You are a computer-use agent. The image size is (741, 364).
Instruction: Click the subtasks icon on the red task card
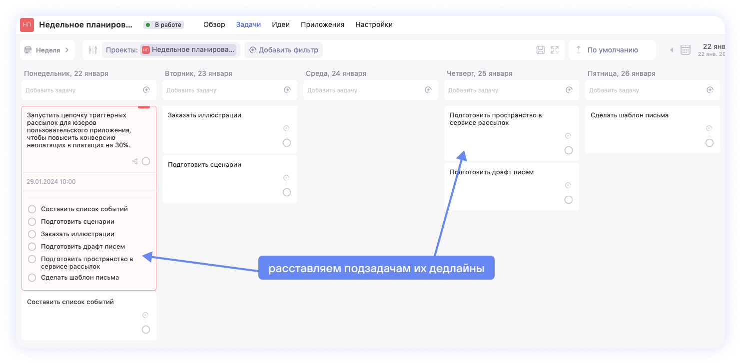click(134, 161)
